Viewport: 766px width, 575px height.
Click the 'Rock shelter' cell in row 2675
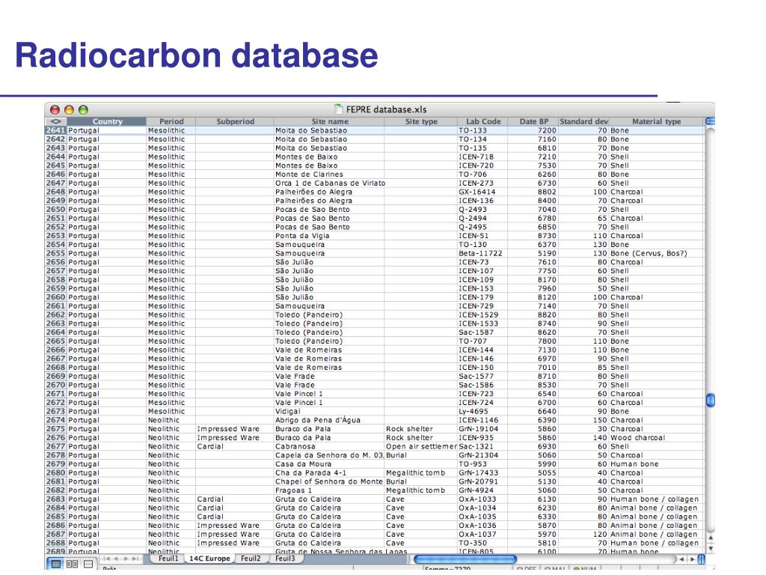click(421, 429)
